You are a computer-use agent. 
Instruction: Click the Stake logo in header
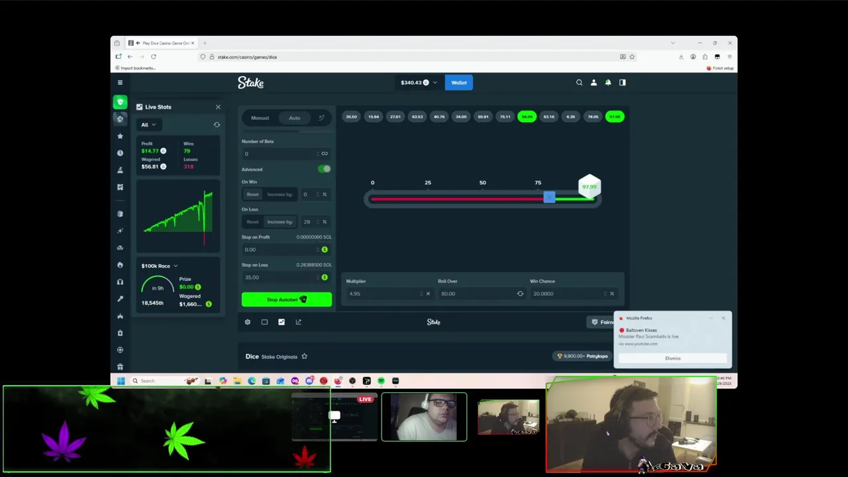click(x=250, y=83)
